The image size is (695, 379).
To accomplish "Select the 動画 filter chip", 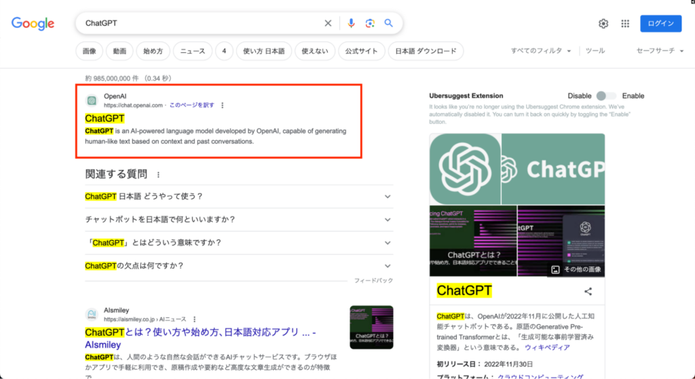I will (x=119, y=51).
